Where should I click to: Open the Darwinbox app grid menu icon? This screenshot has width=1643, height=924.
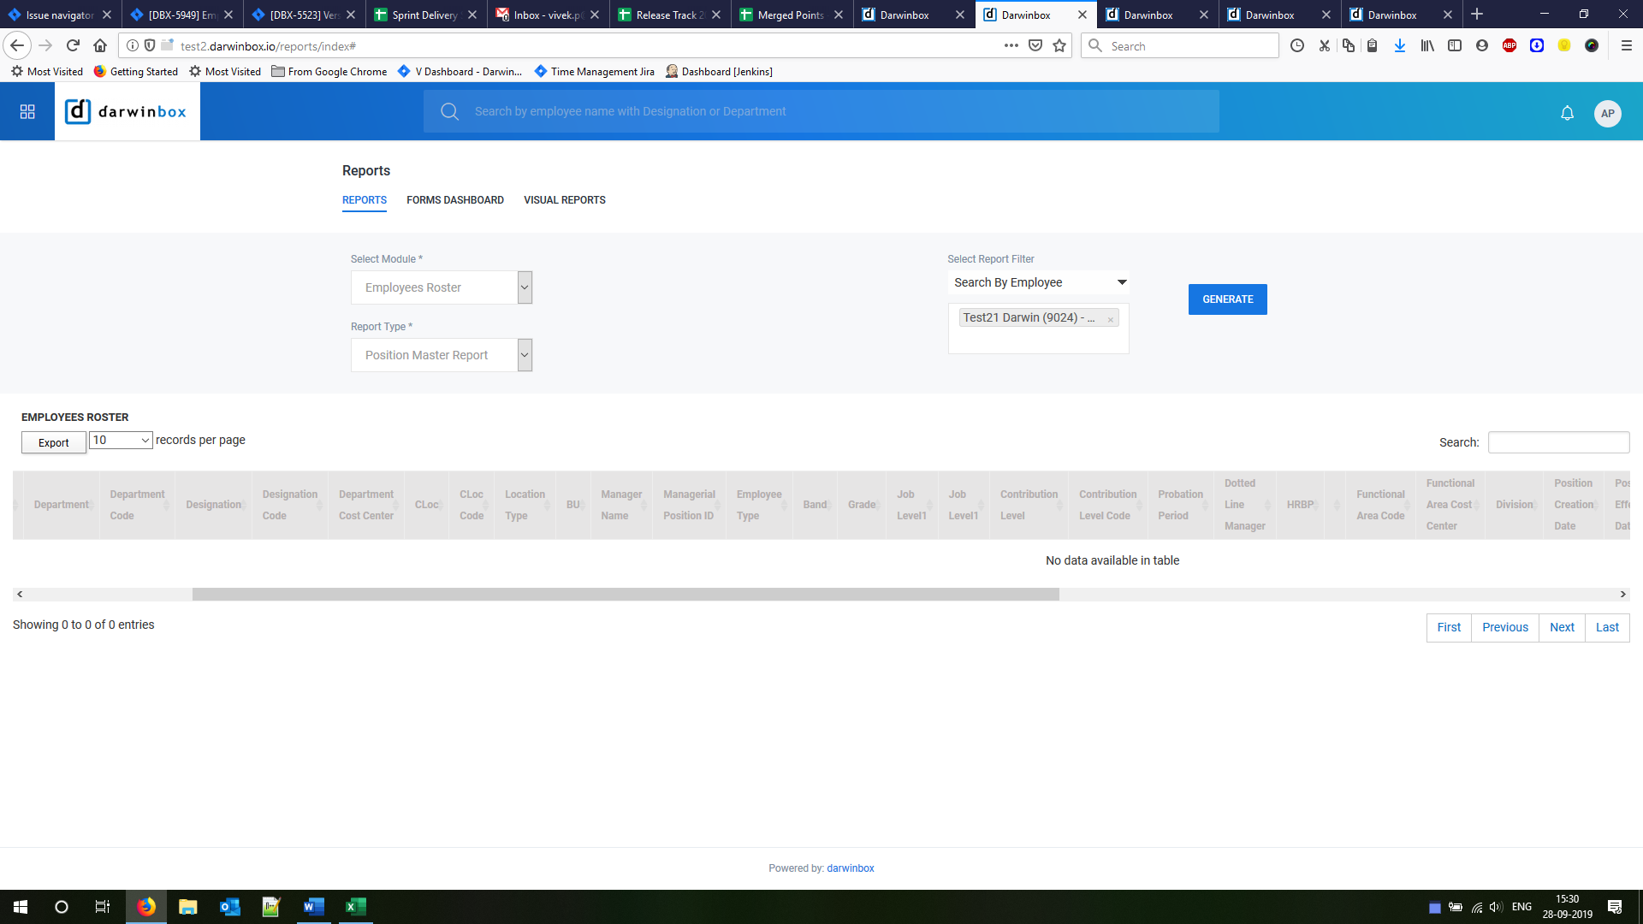[27, 112]
